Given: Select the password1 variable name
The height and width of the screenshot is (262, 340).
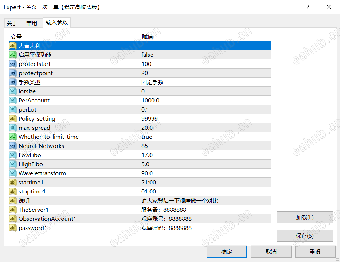Looking at the screenshot, I should 33,228.
